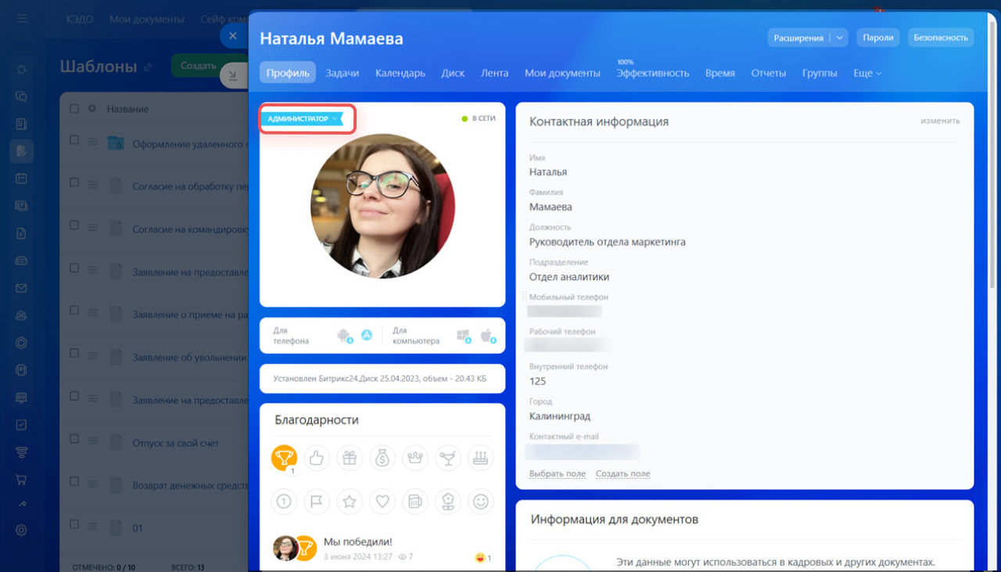
Task: Tick the checkbox for Оформление удаленного row
Action: pos(74,140)
